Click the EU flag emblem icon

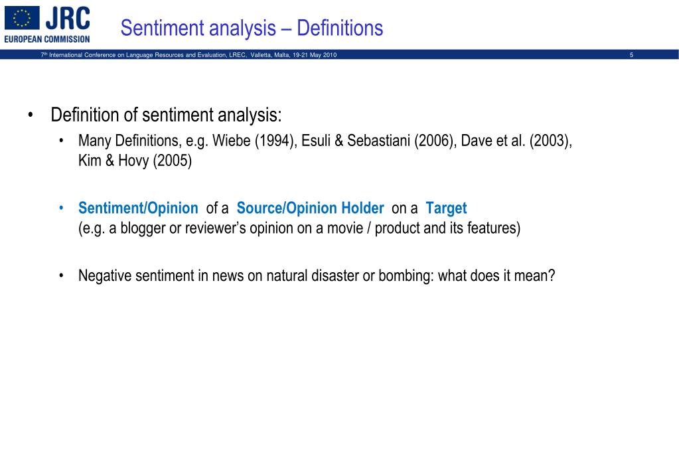[22, 18]
